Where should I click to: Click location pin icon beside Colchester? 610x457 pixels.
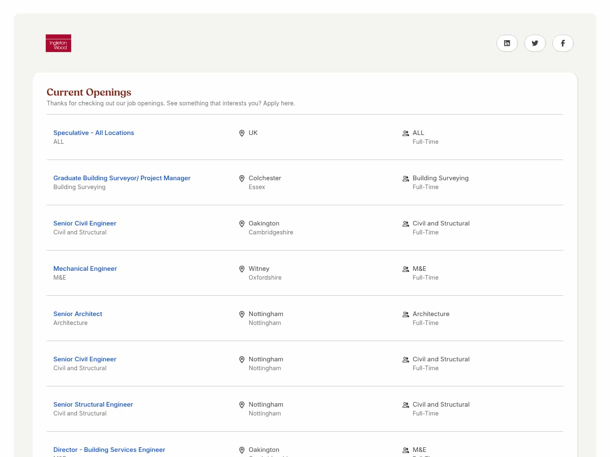click(242, 179)
